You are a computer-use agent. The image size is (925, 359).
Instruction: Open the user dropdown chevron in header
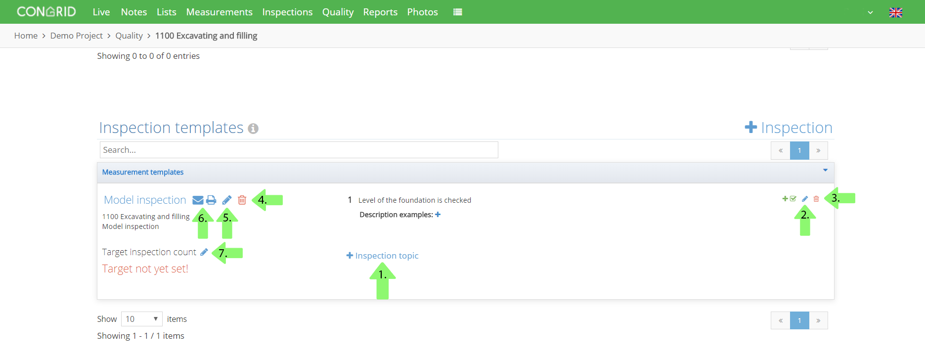(x=870, y=12)
